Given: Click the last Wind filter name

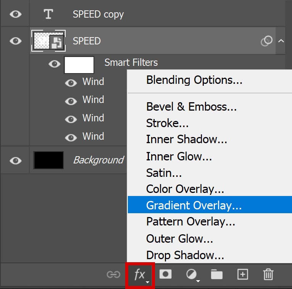Looking at the screenshot, I should (x=93, y=136).
